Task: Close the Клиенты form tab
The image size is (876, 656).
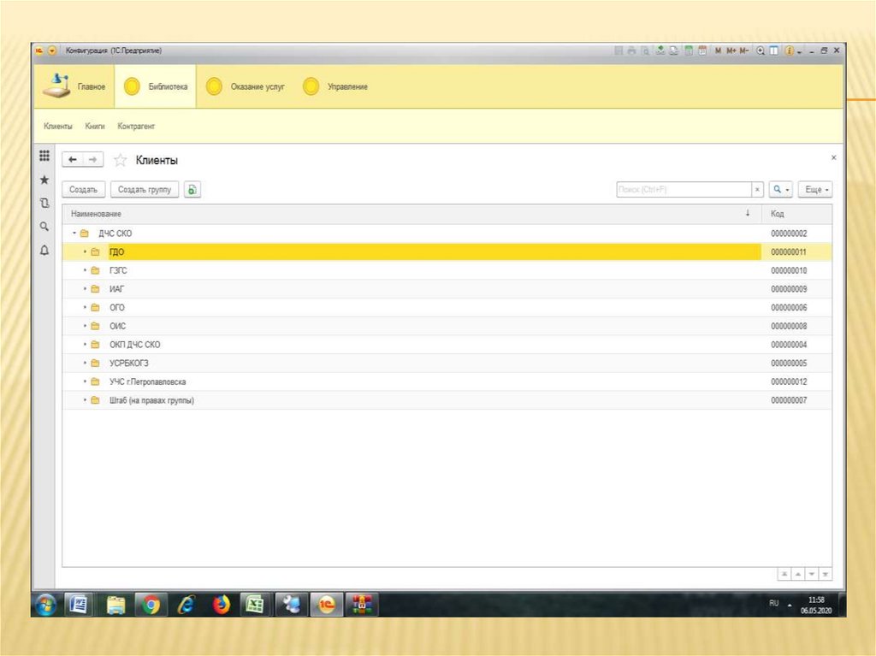Action: (833, 157)
